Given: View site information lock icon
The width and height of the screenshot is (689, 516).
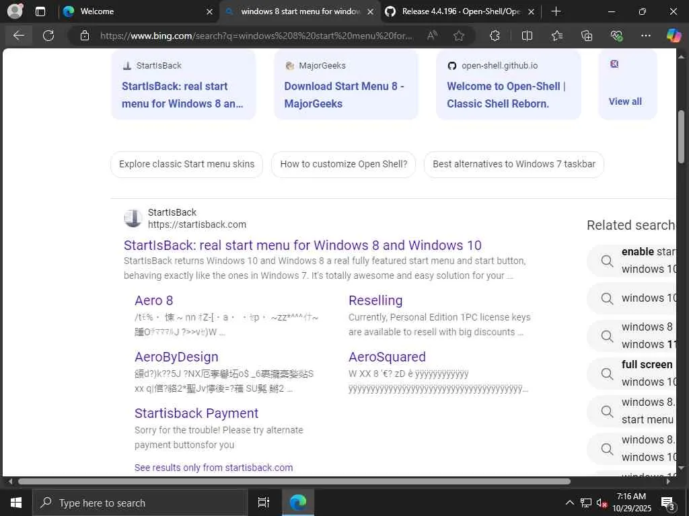Looking at the screenshot, I should coord(85,36).
